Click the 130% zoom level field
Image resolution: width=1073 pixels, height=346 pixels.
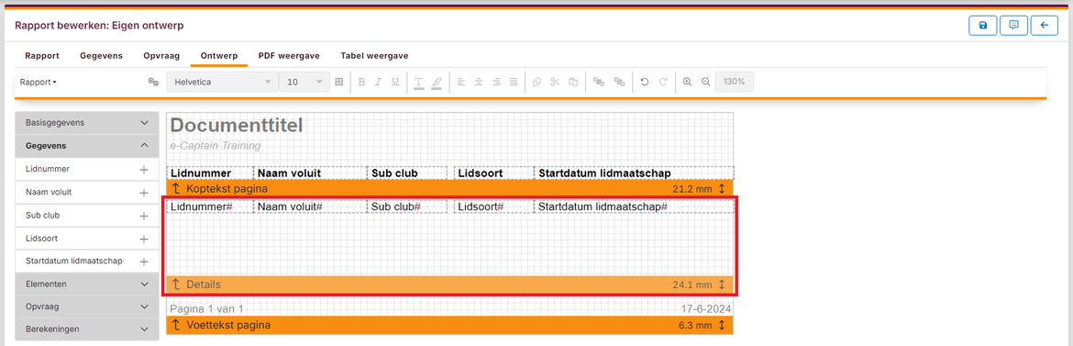(735, 82)
